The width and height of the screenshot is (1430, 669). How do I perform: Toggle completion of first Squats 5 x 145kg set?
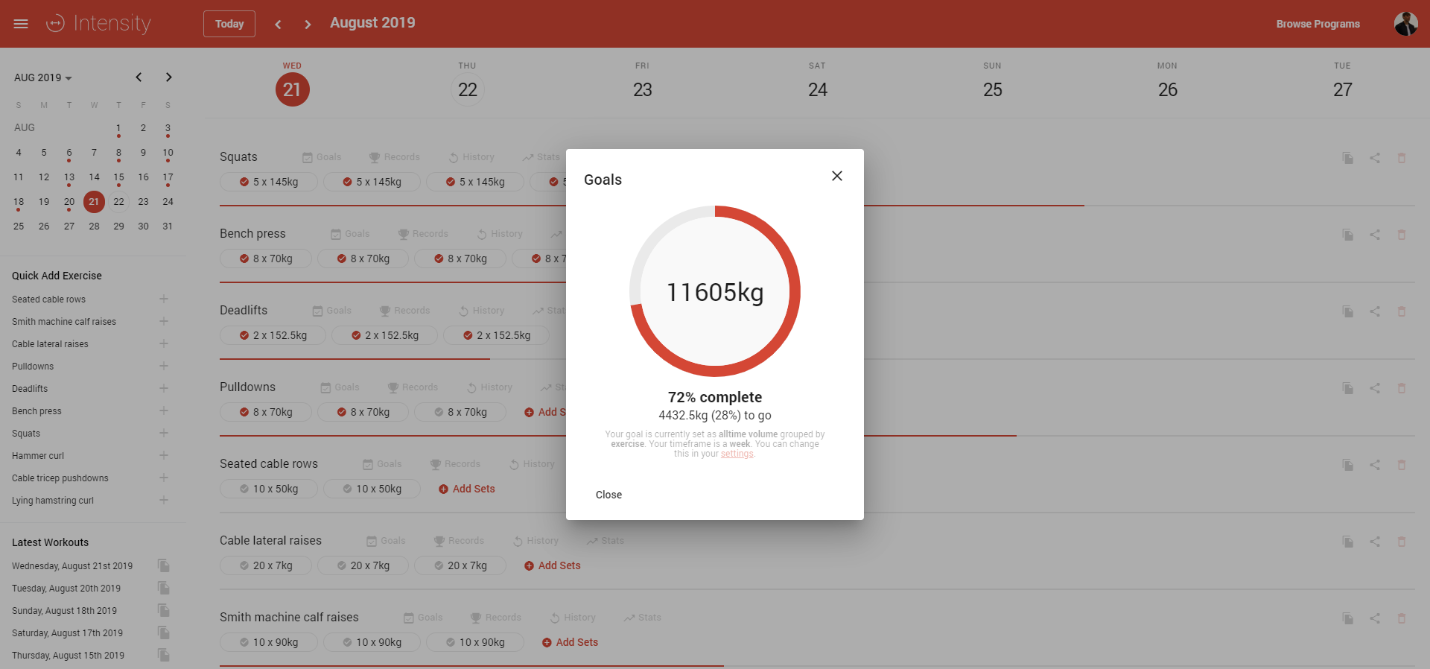(244, 182)
